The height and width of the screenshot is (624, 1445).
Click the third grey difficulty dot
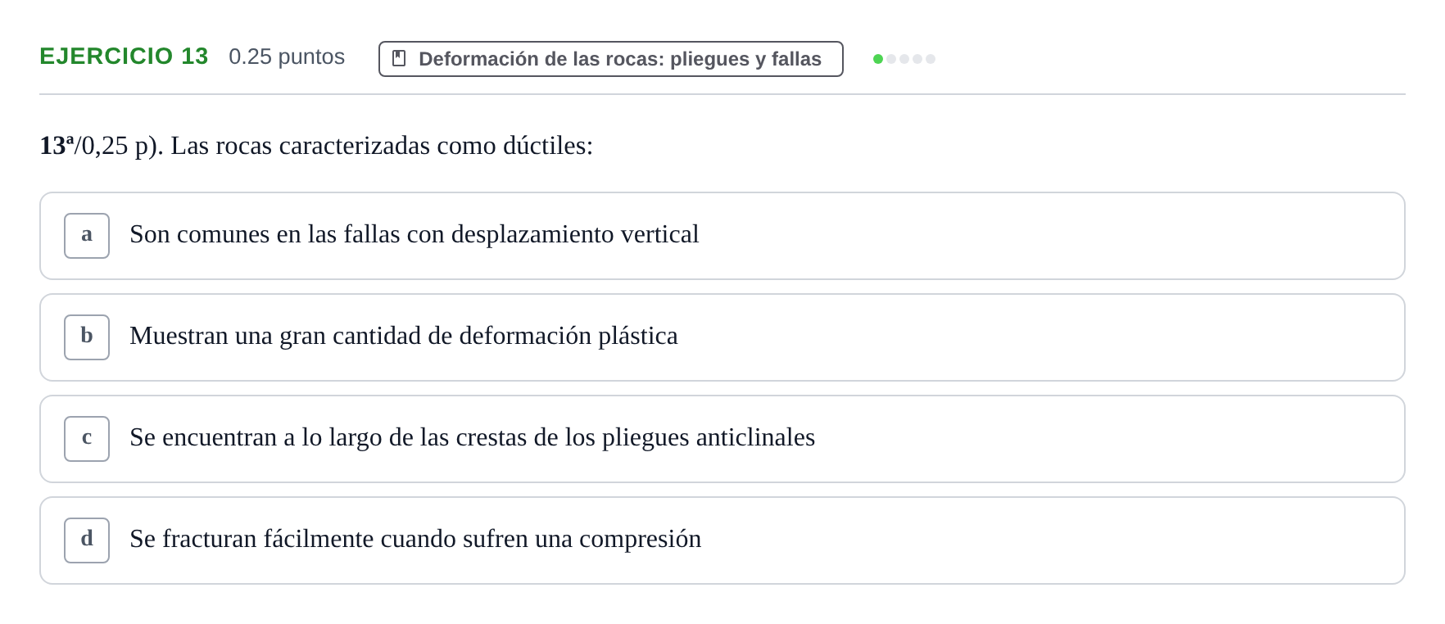[904, 59]
